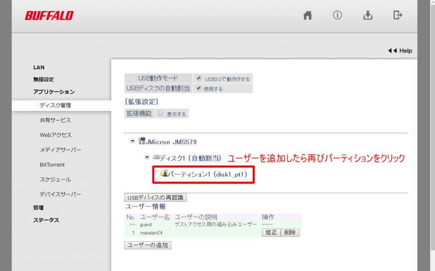Open 共有サービス in the sidebar
Image resolution: width=435 pixels, height=271 pixels.
tap(55, 120)
